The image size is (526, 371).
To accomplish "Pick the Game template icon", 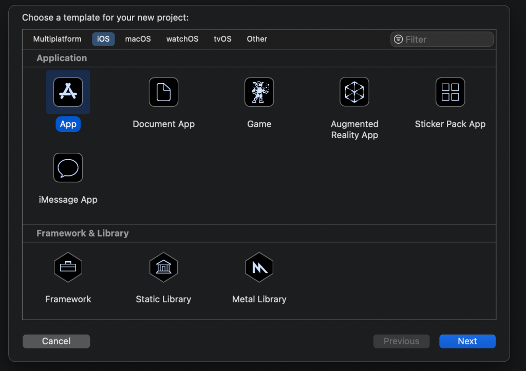I will 259,92.
